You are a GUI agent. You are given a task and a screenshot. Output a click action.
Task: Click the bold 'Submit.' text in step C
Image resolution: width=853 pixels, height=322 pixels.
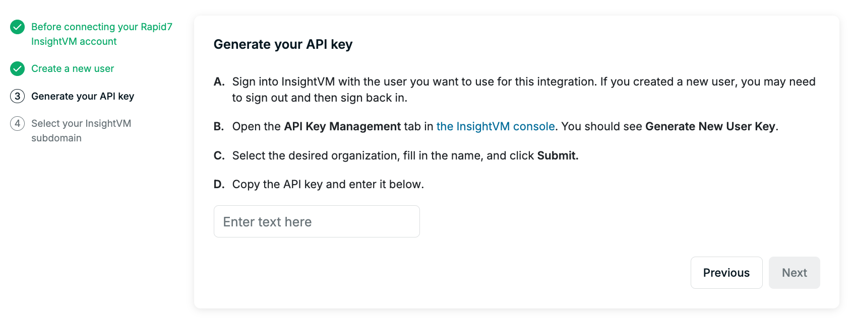pos(558,155)
